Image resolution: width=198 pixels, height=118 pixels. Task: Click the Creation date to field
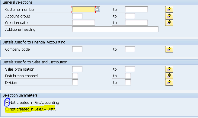pyautogui.click(x=136, y=23)
